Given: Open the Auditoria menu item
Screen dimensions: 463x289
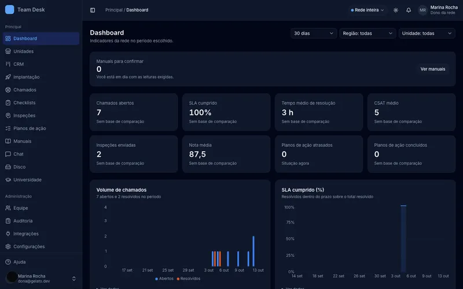Looking at the screenshot, I should tap(41, 221).
